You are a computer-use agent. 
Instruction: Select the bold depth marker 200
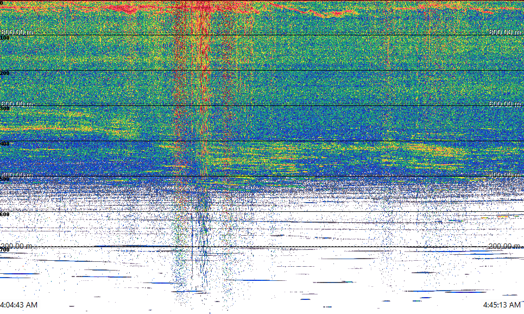point(5,73)
